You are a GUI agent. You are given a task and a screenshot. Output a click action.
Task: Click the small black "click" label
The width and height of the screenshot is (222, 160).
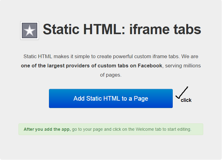pos(186,100)
